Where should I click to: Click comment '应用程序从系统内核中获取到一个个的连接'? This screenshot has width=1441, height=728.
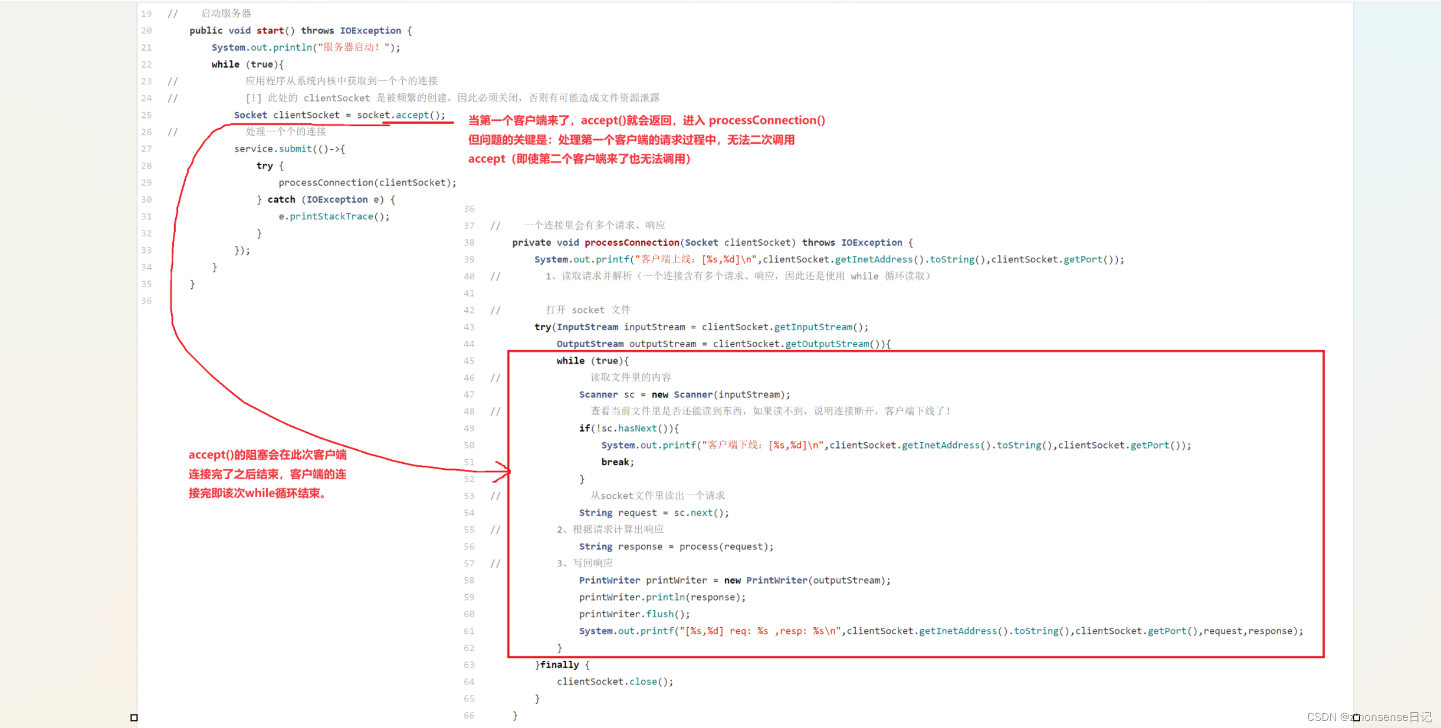(342, 81)
